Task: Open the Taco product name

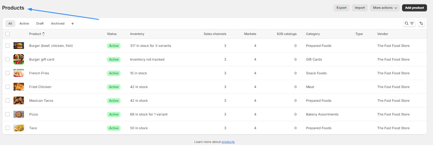Action: click(33, 128)
